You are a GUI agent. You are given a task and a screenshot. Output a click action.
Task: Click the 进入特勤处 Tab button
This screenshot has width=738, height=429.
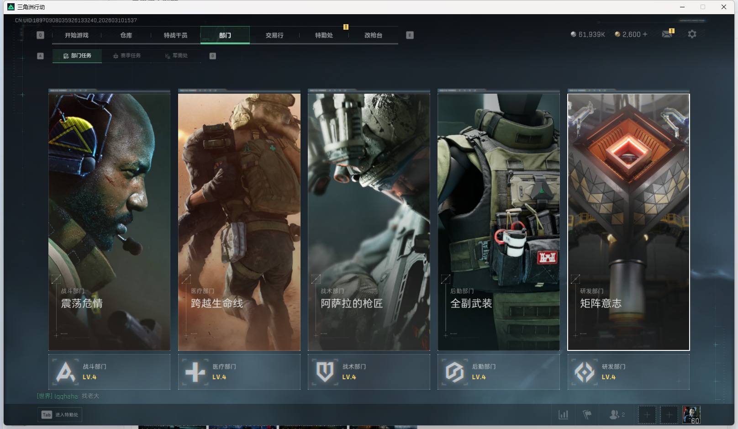click(60, 415)
